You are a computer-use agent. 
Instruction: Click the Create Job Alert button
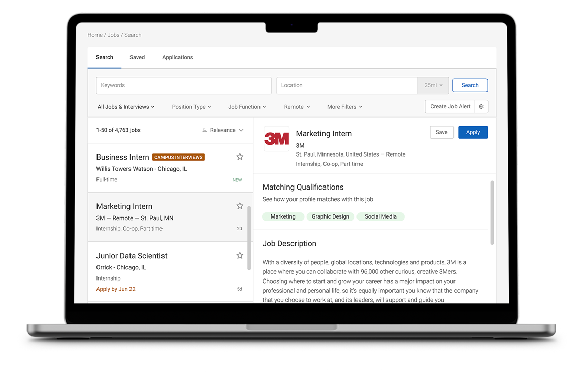point(450,107)
